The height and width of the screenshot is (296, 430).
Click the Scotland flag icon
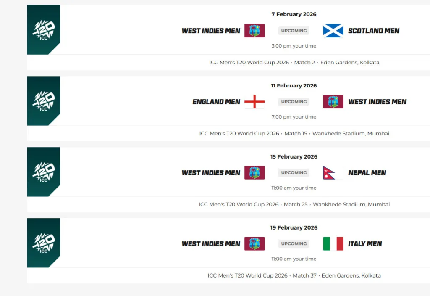pos(333,31)
